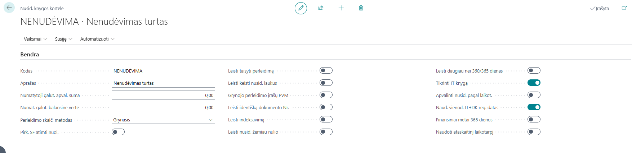Disable Tikrinti IT knygą toggle
This screenshot has height=153, width=632.
534,83
